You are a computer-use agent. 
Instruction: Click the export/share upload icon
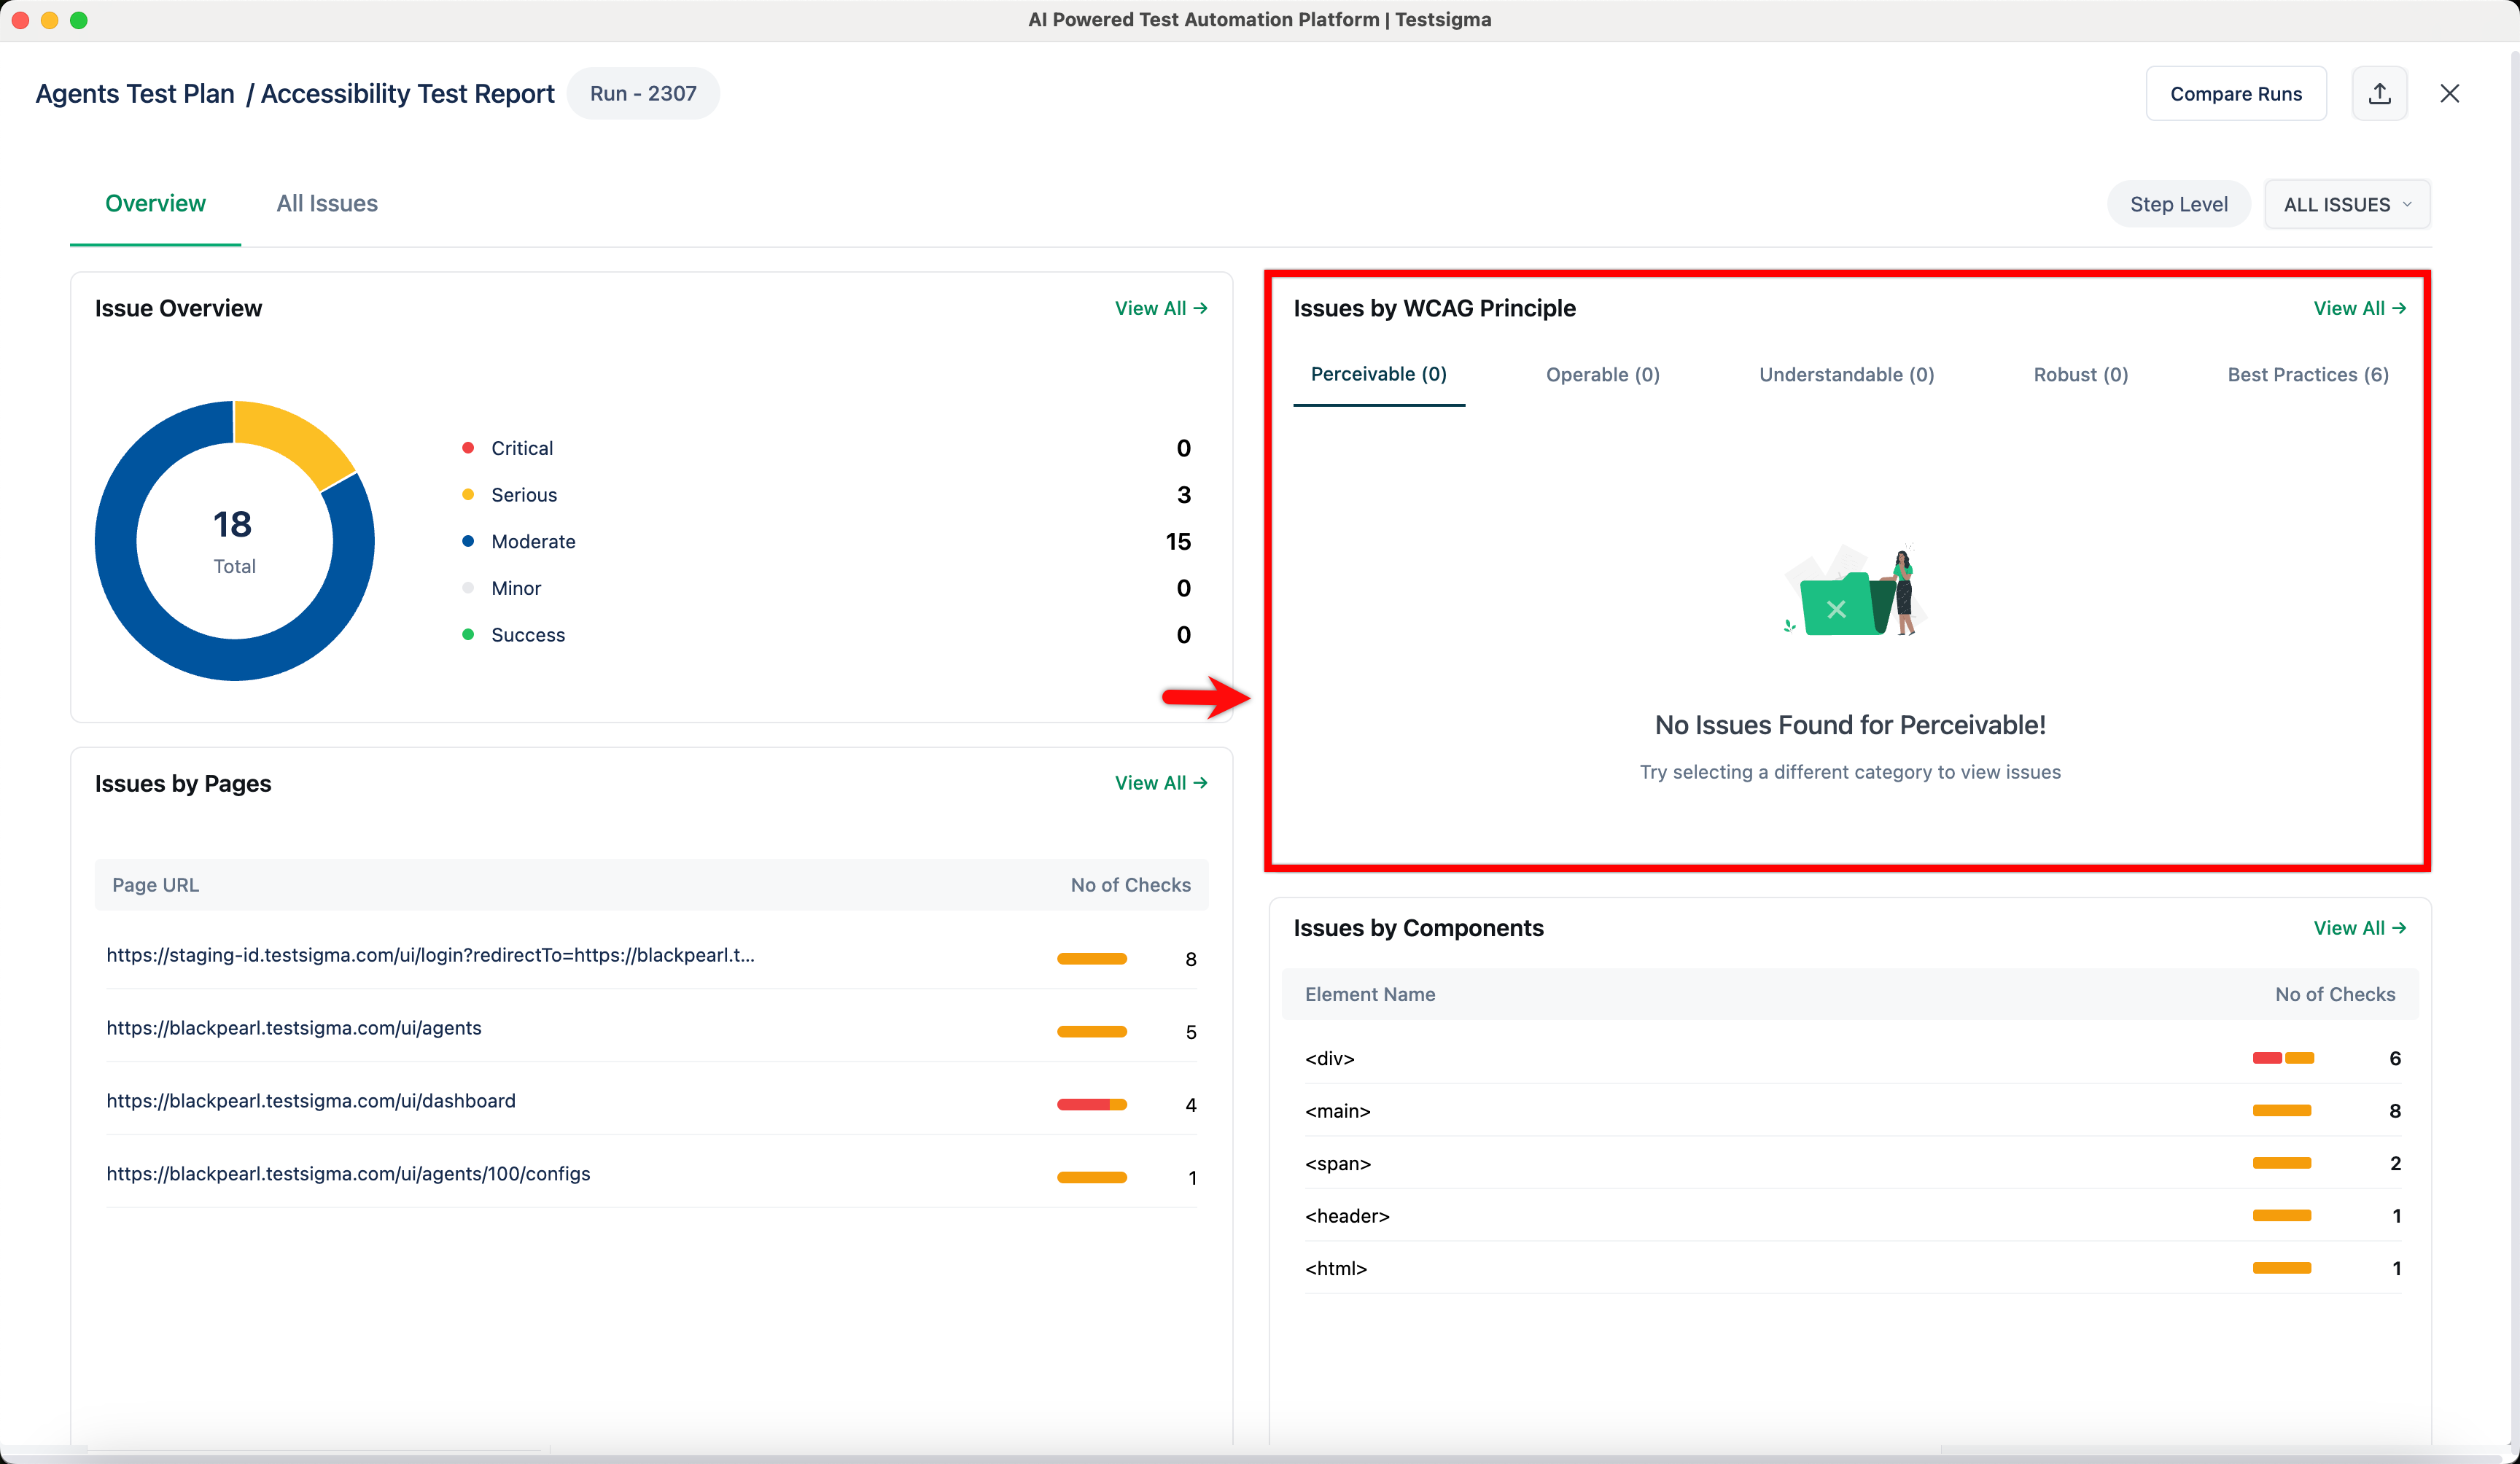[x=2379, y=94]
